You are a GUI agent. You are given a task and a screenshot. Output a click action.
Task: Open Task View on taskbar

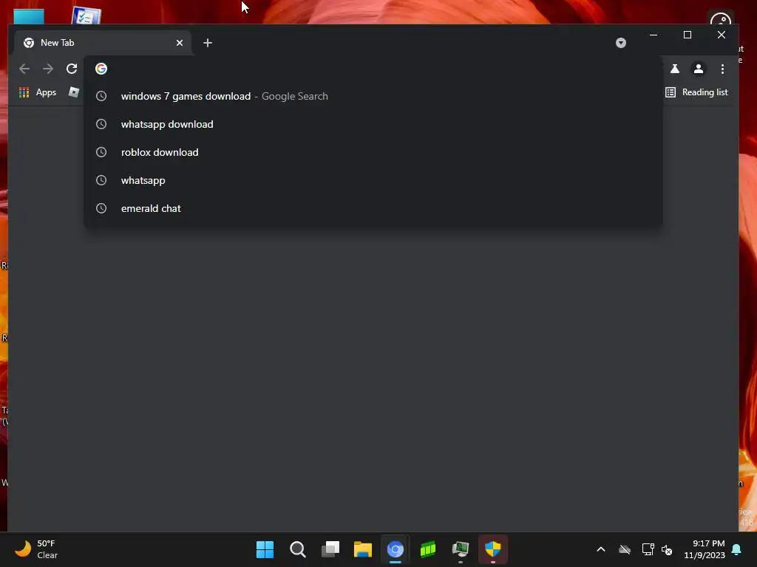pos(330,549)
